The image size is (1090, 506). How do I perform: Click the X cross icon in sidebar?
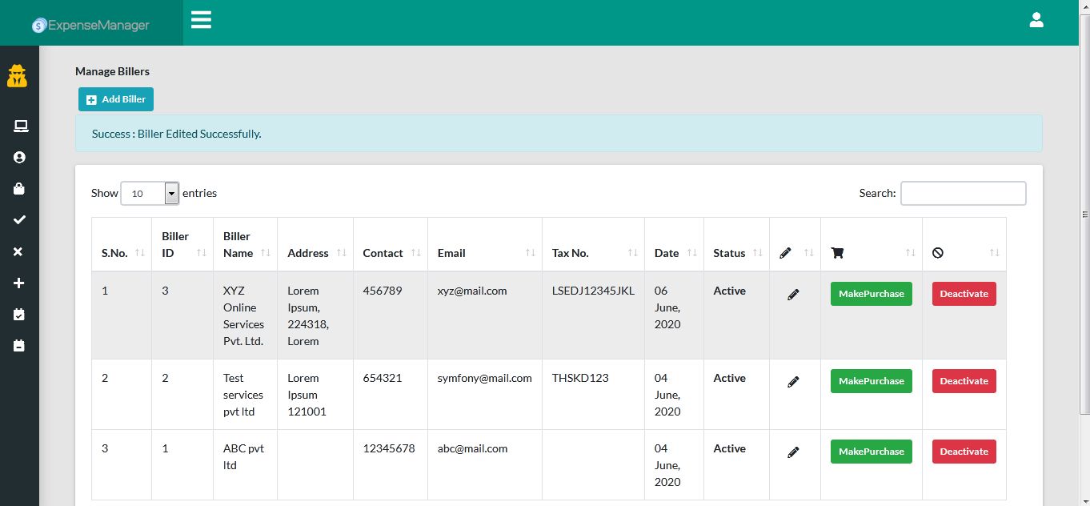(20, 251)
